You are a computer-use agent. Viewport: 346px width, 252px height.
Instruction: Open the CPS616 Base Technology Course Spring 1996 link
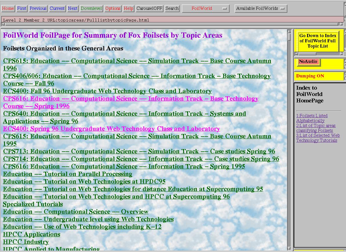click(131, 102)
